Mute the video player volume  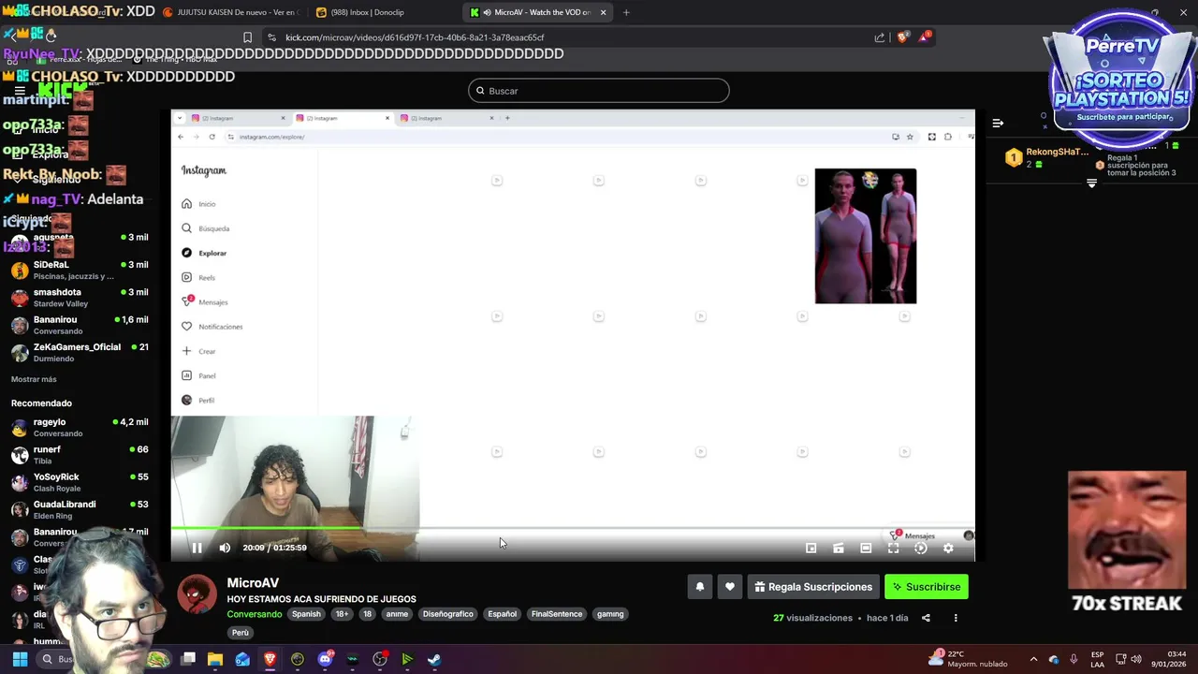[x=225, y=548]
